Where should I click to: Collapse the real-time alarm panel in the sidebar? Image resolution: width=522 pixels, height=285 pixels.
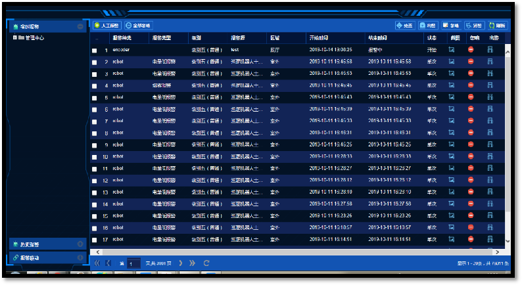[x=80, y=26]
